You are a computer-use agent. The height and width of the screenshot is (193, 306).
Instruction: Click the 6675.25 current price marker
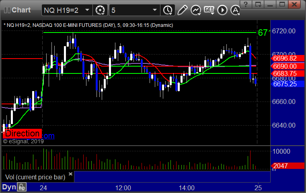pos(287,84)
